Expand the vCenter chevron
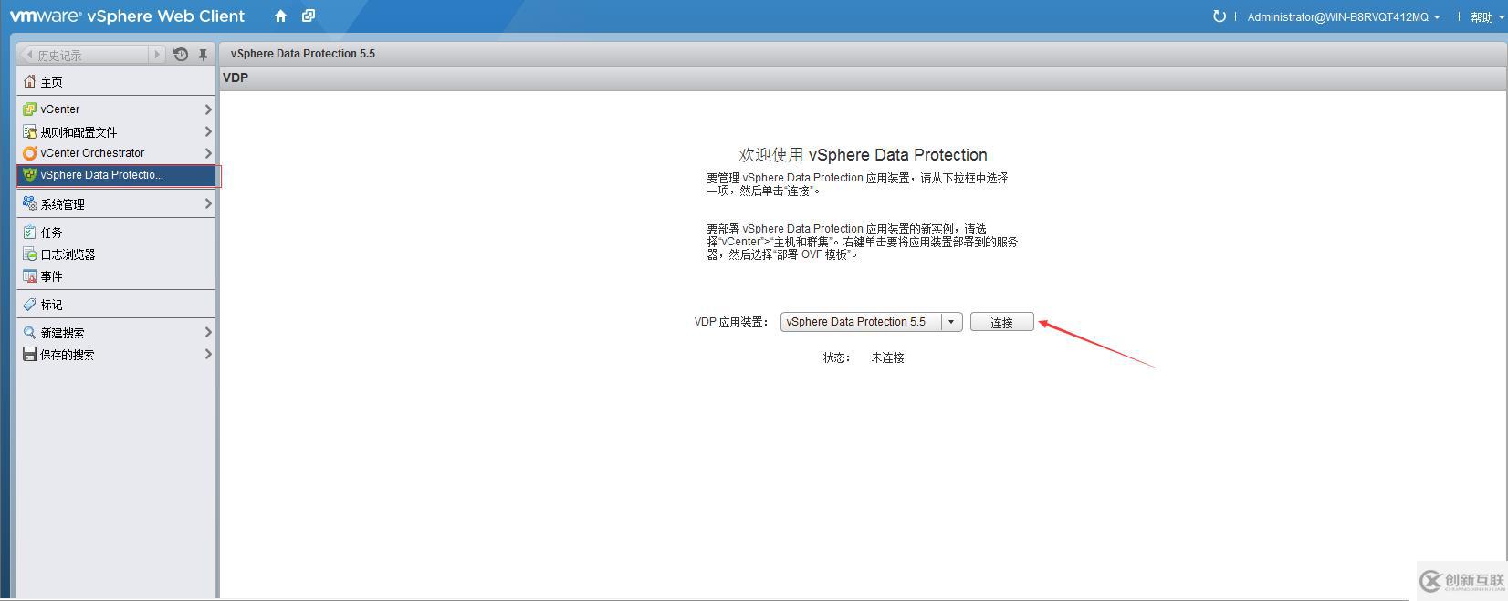Viewport: 1508px width, 601px height. click(208, 109)
